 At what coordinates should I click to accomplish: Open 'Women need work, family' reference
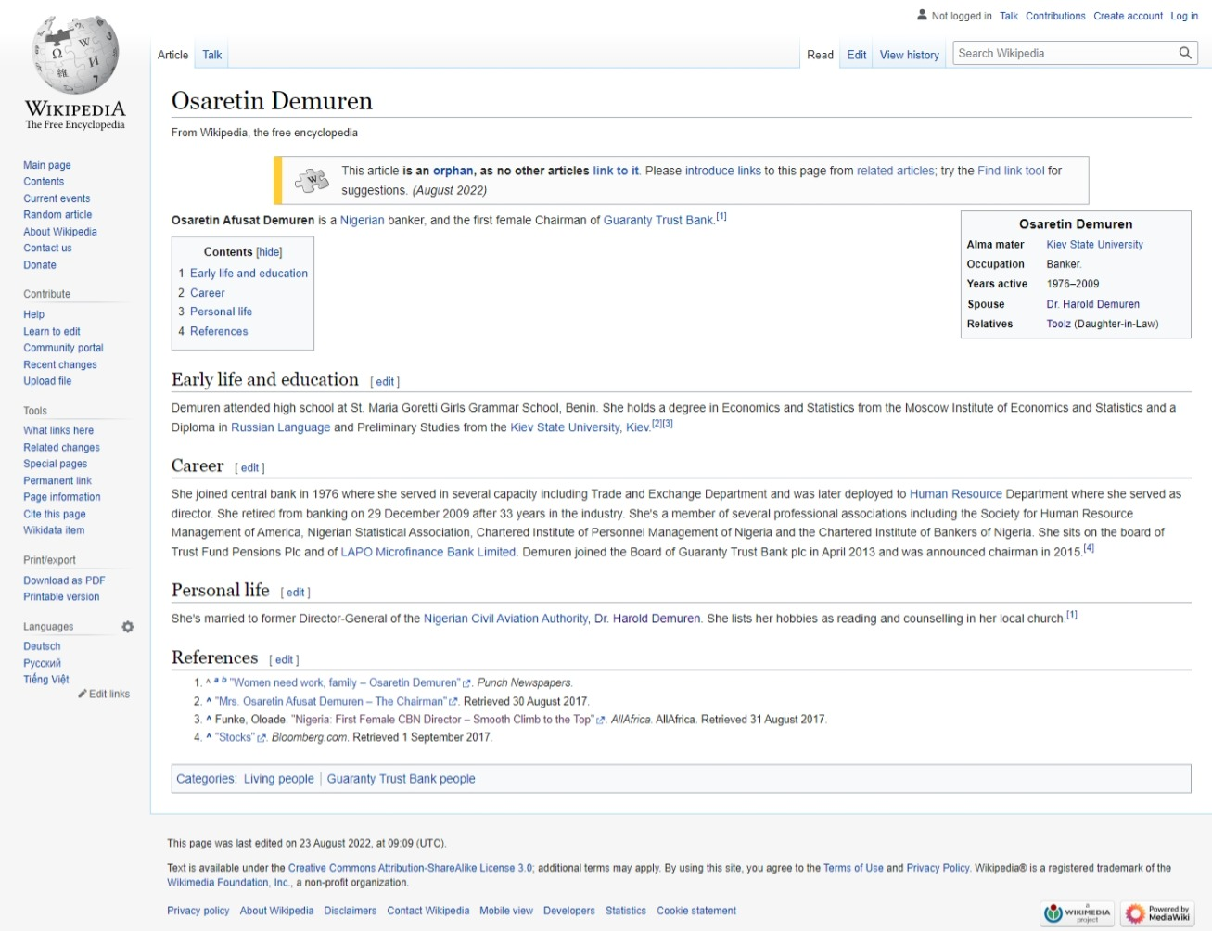click(x=347, y=683)
